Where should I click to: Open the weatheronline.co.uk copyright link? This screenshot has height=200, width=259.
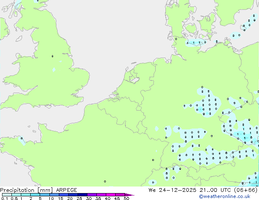tap(225, 196)
